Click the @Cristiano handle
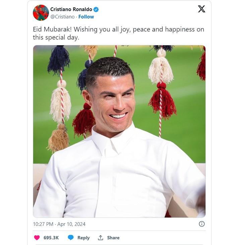This screenshot has width=238, height=245. pyautogui.click(x=62, y=17)
